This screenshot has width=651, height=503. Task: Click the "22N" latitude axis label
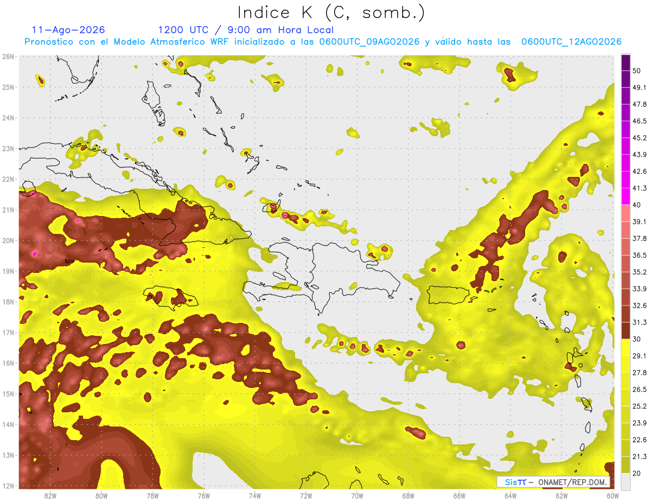coord(8,179)
